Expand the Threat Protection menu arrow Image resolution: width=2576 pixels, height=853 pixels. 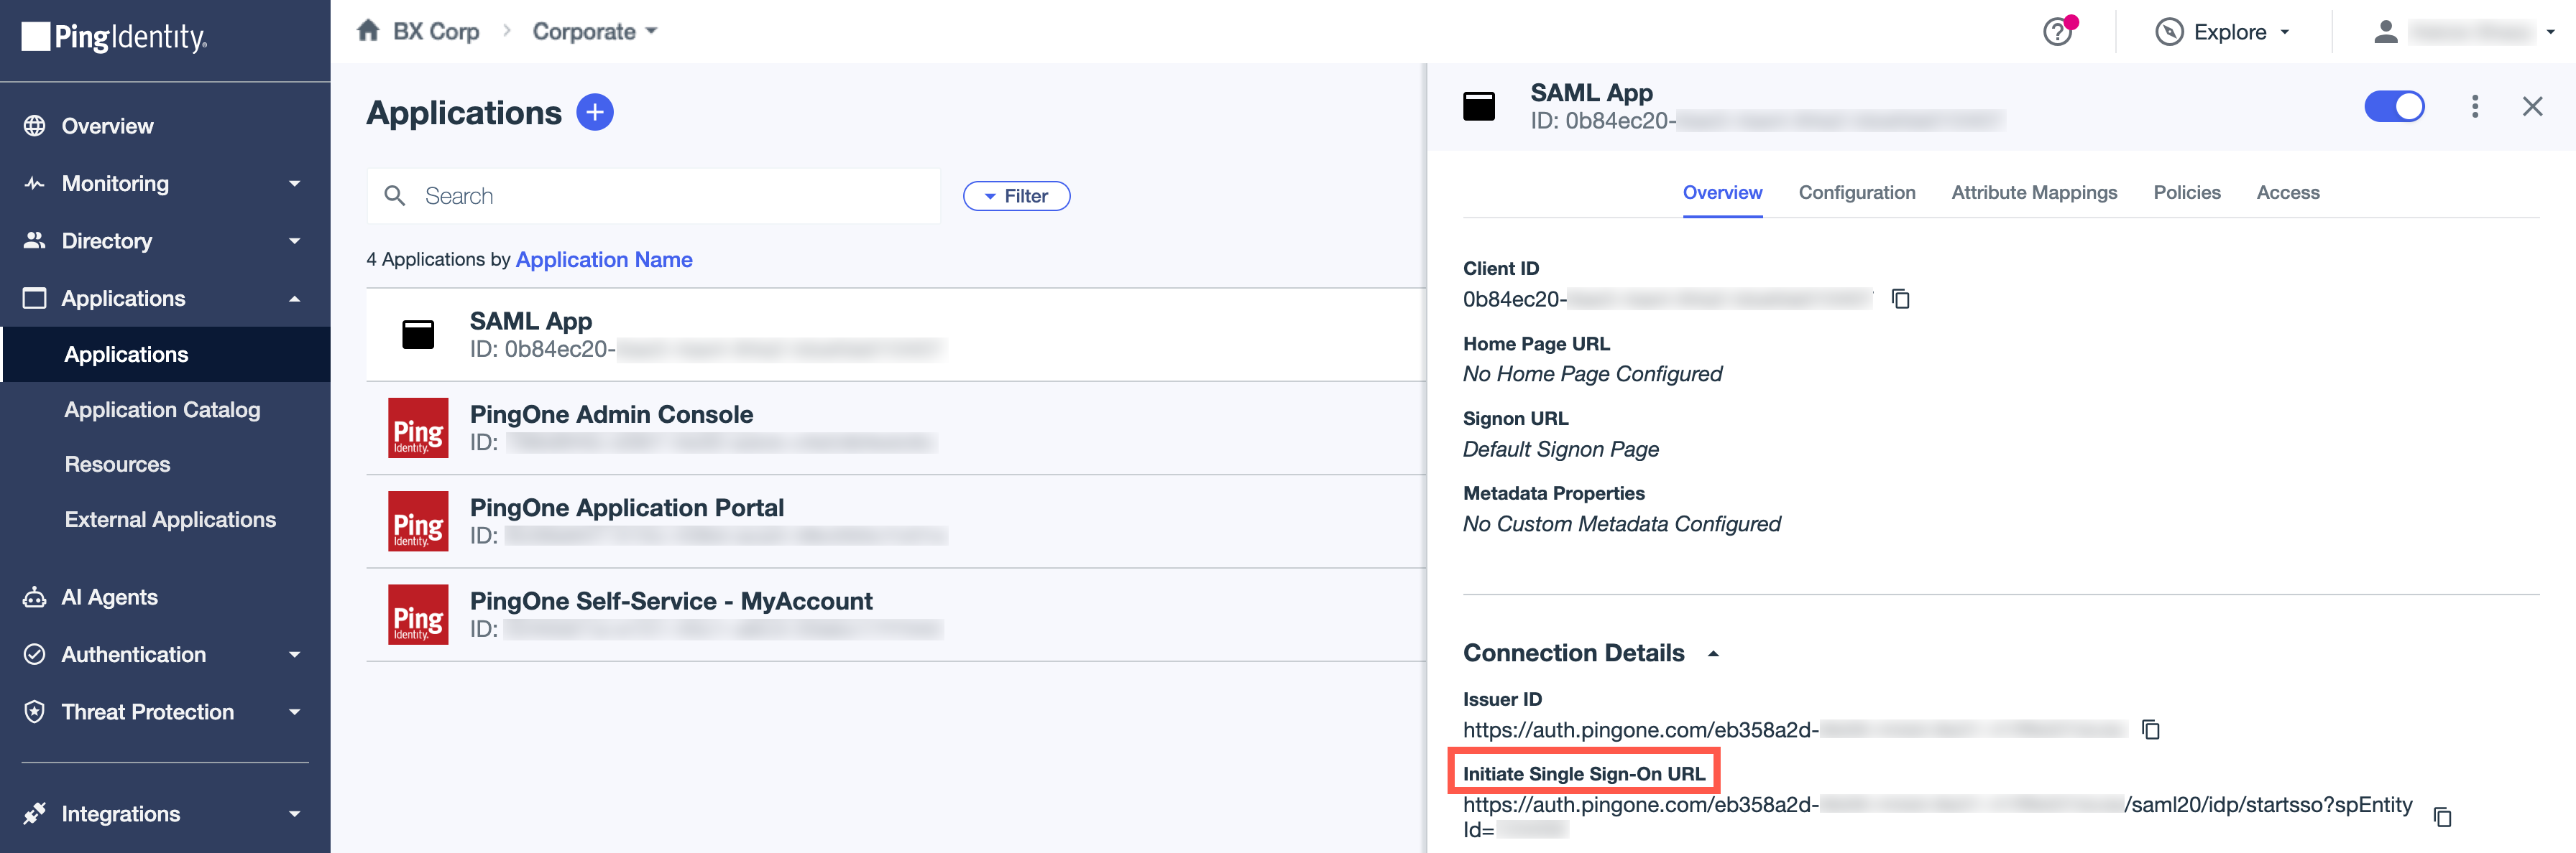tap(294, 712)
